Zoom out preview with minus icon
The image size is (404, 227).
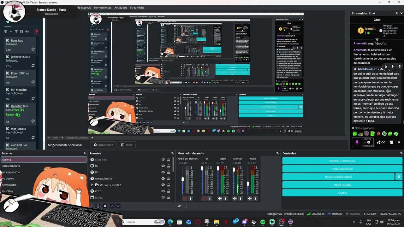49,137
